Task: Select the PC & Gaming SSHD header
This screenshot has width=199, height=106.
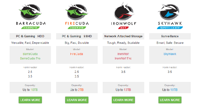Action: [77, 36]
